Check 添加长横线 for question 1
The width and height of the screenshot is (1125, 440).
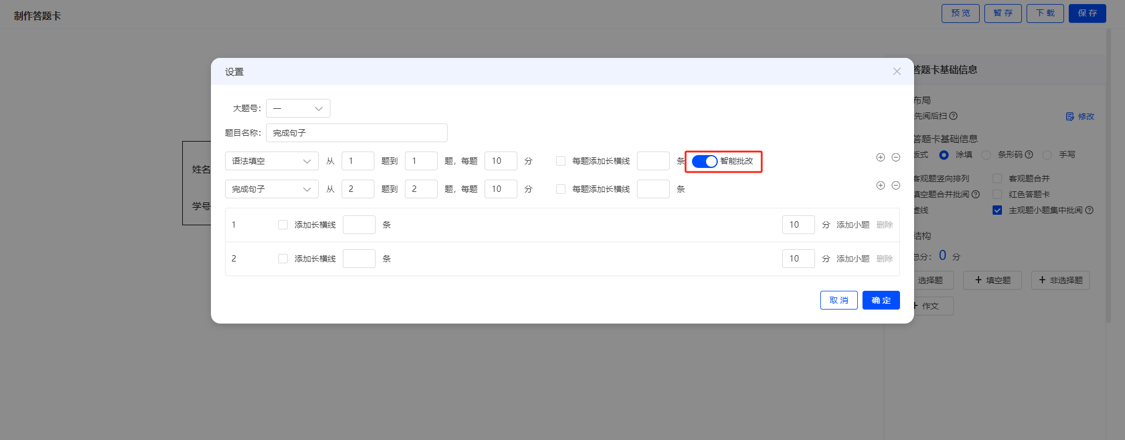coord(283,225)
